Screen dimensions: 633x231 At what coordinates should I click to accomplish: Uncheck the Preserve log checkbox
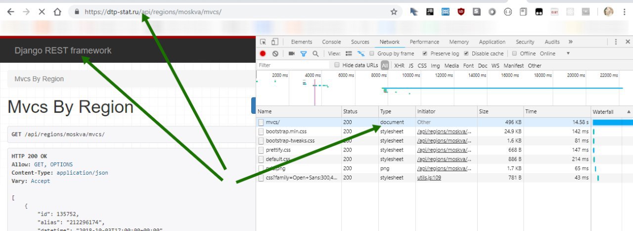click(x=425, y=53)
